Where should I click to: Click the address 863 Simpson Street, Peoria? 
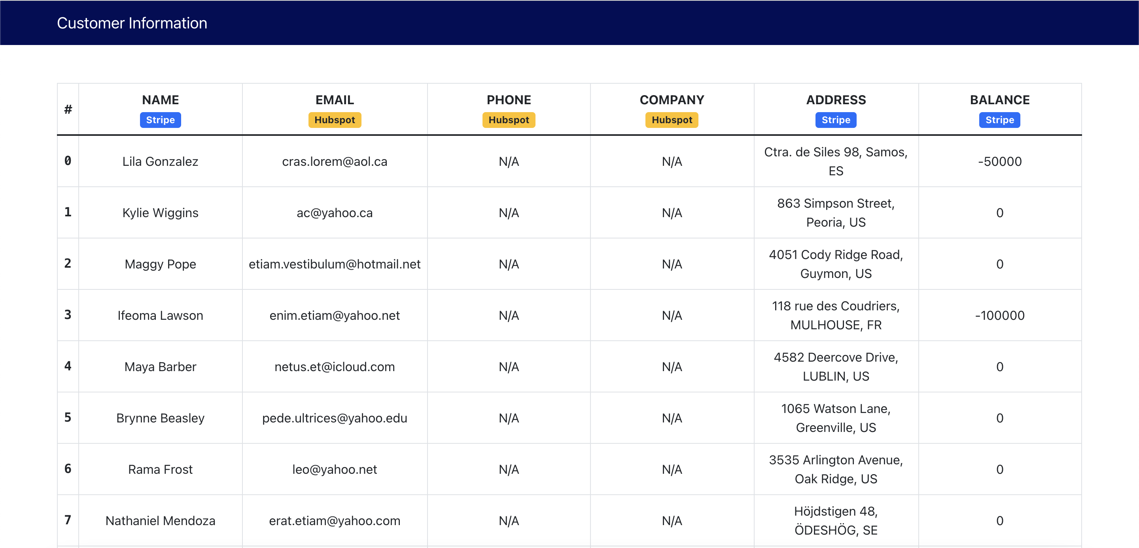836,212
